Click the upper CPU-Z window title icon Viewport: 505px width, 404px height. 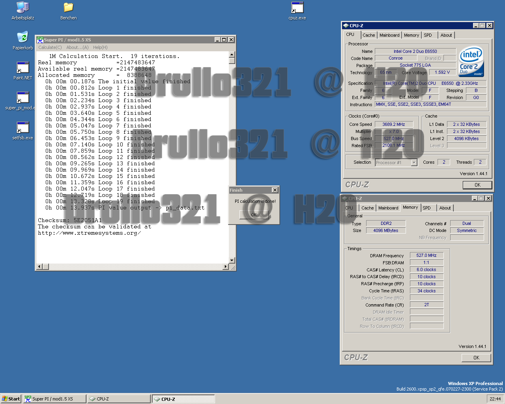coord(346,26)
